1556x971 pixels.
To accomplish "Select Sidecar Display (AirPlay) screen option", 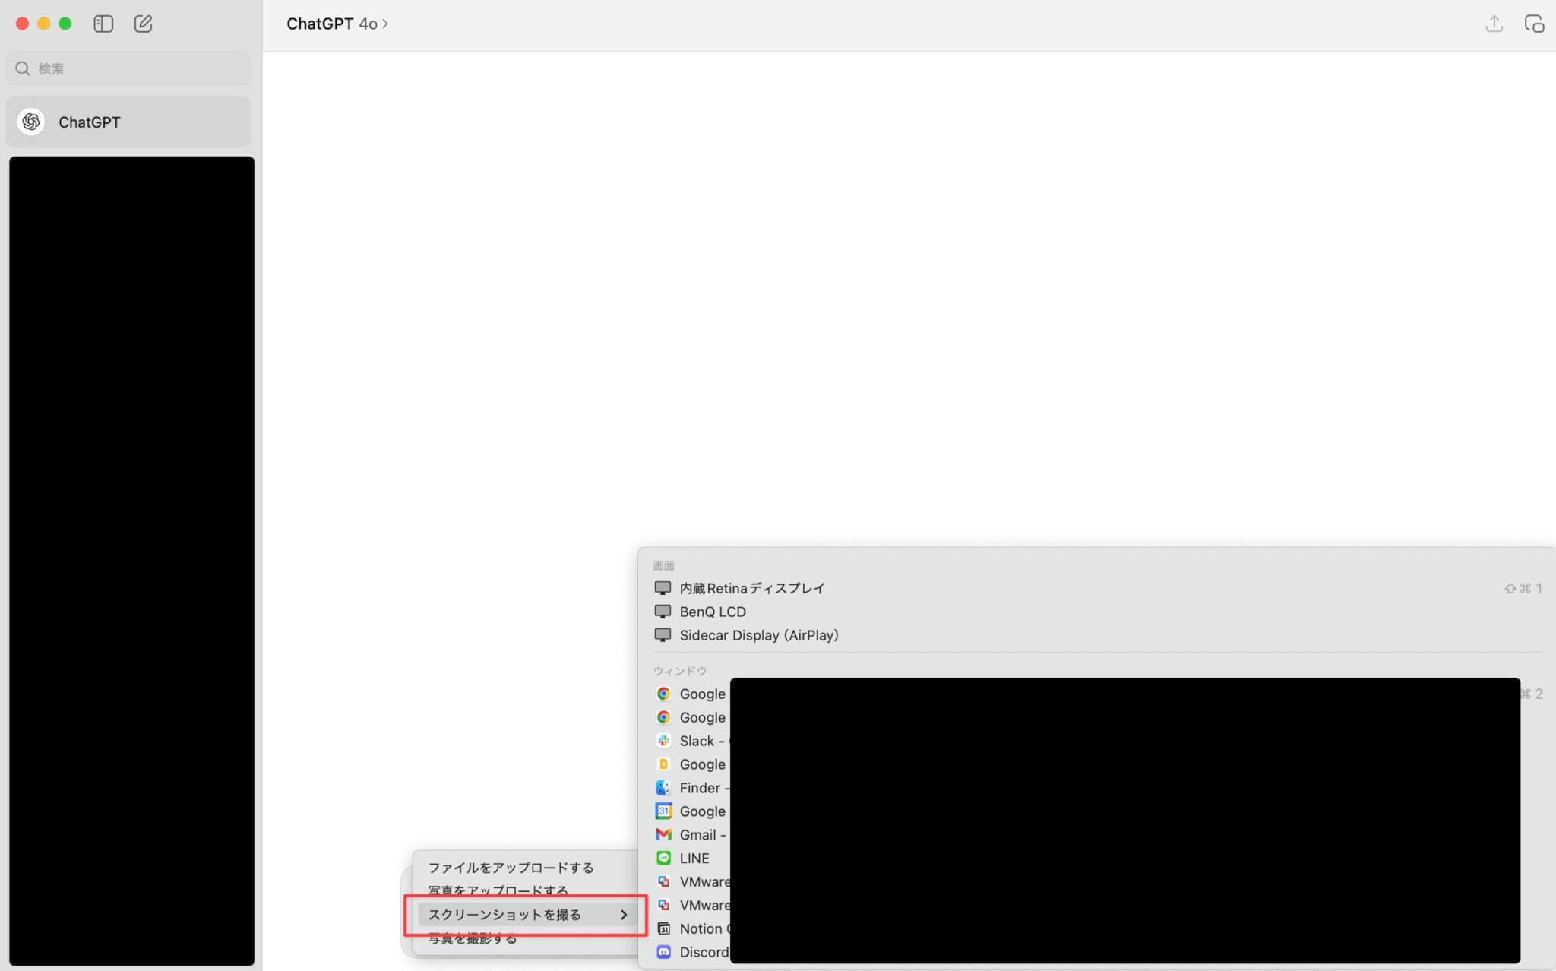I will tap(1098, 635).
